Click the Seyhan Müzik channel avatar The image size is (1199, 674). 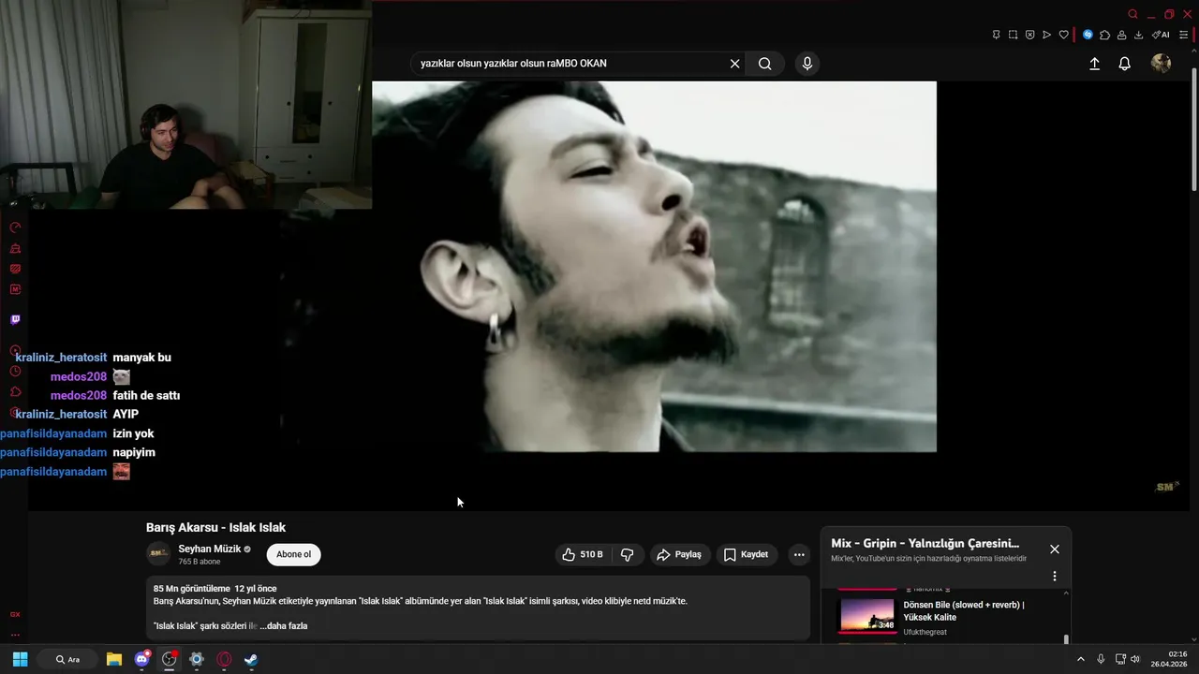click(158, 553)
